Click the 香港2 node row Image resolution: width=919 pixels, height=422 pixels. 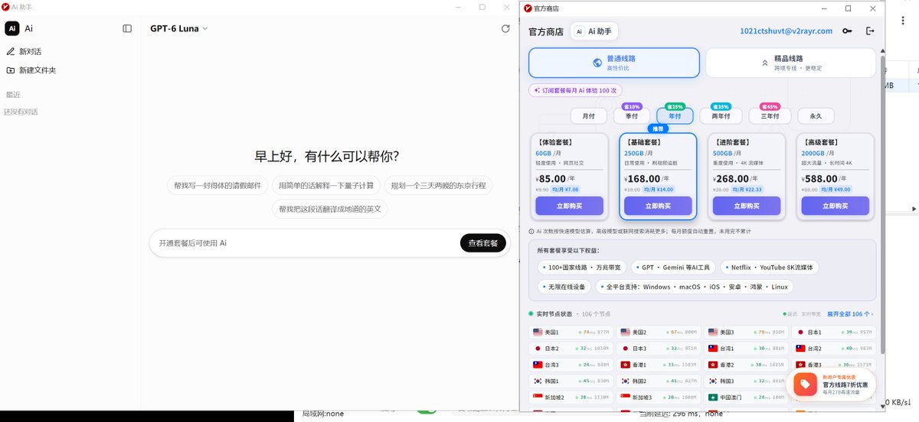(747, 365)
